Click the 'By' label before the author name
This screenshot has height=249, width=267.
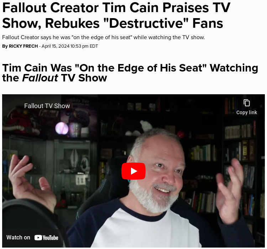tap(5, 46)
